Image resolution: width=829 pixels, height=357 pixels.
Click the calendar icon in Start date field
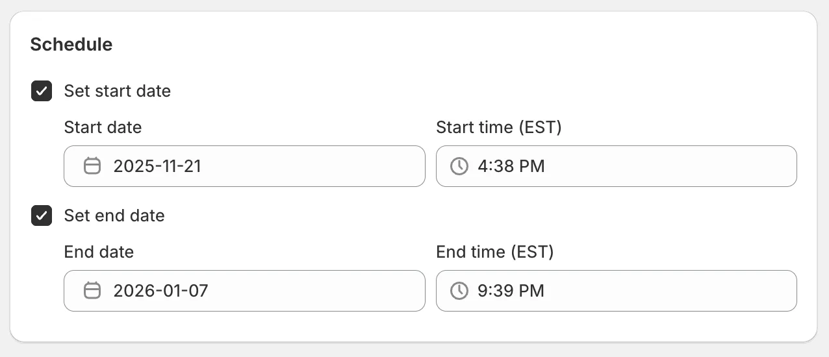tap(92, 166)
